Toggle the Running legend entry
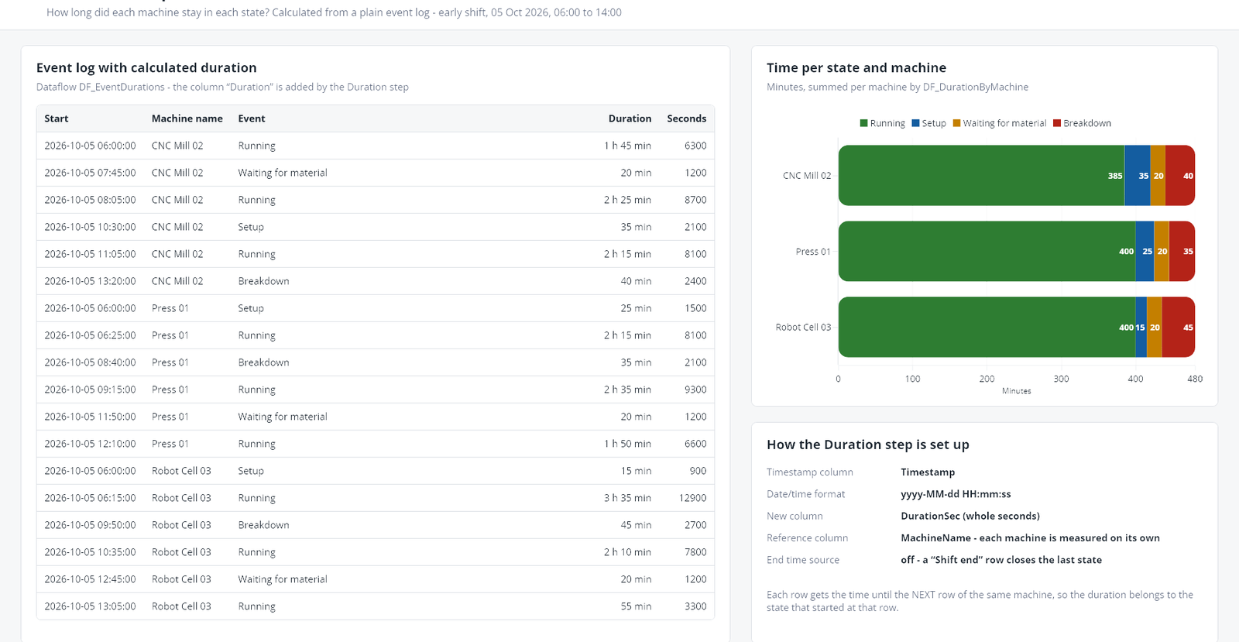 (882, 123)
